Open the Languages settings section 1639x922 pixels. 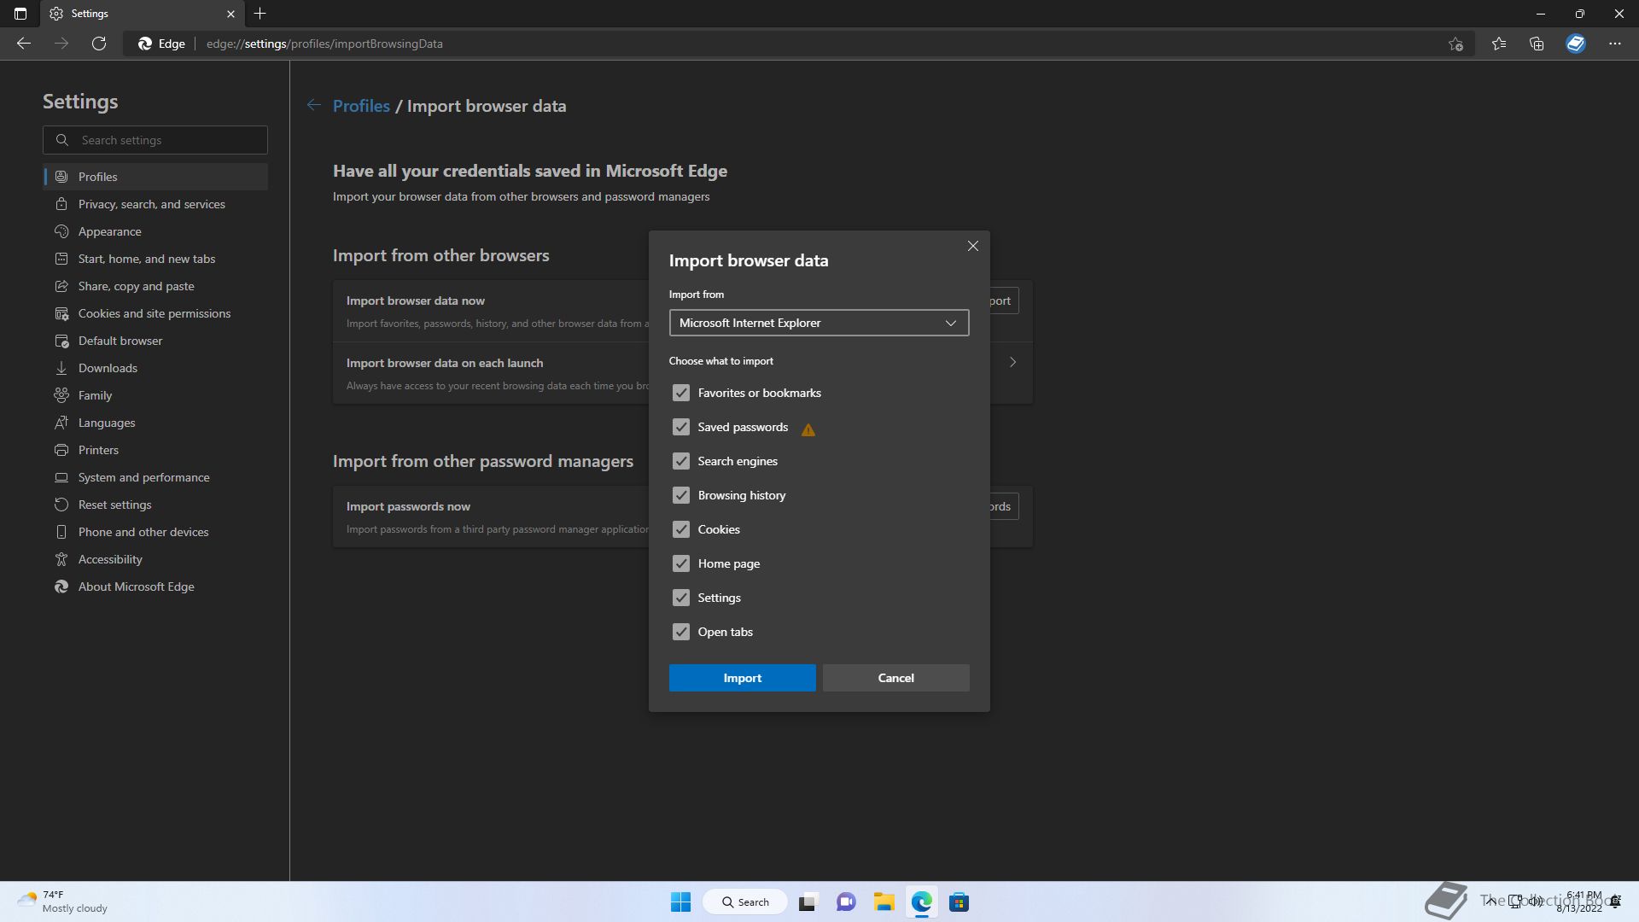point(155,423)
